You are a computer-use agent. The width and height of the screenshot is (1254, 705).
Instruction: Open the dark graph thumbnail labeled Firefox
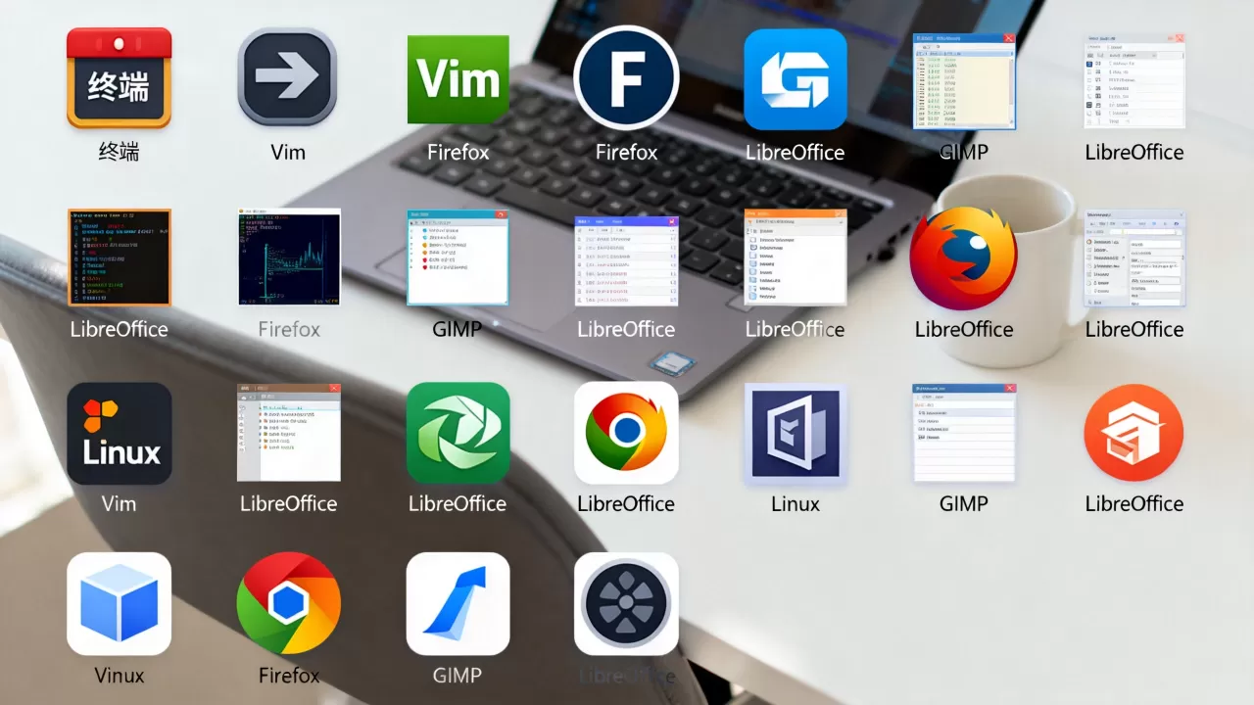coord(289,257)
